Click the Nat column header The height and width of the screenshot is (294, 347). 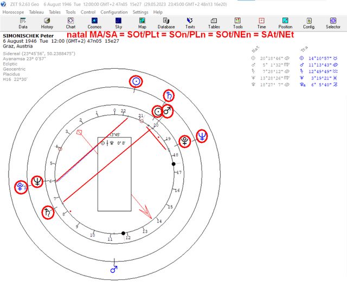(255, 49)
